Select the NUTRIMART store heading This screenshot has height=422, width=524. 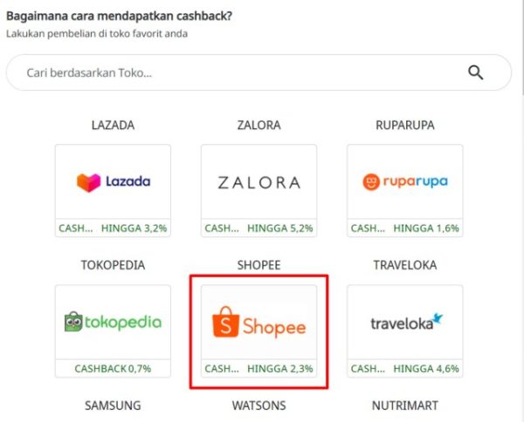pyautogui.click(x=404, y=405)
